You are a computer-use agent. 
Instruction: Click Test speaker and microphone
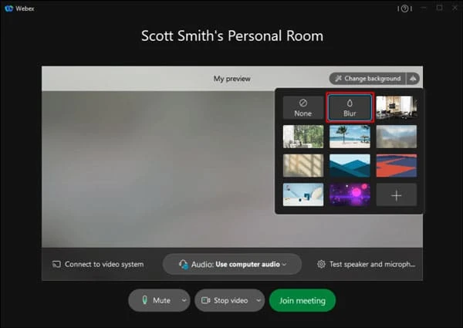[366, 264]
